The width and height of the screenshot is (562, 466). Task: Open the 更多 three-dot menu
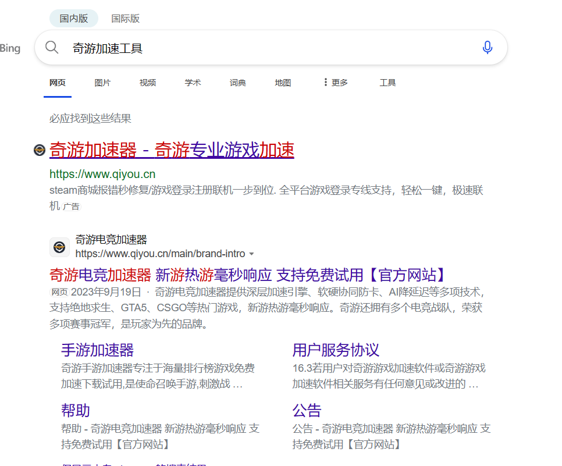(336, 83)
